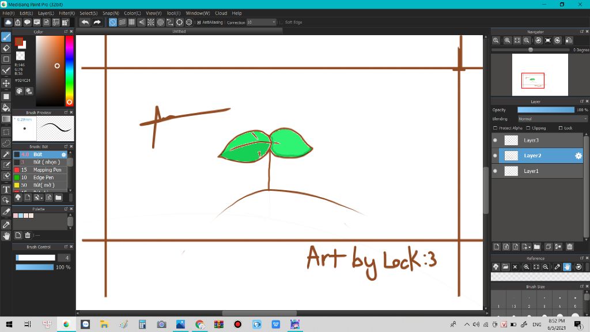The height and width of the screenshot is (332, 590).
Task: Click the Navigator canvas thumbnail
Action: [x=540, y=74]
